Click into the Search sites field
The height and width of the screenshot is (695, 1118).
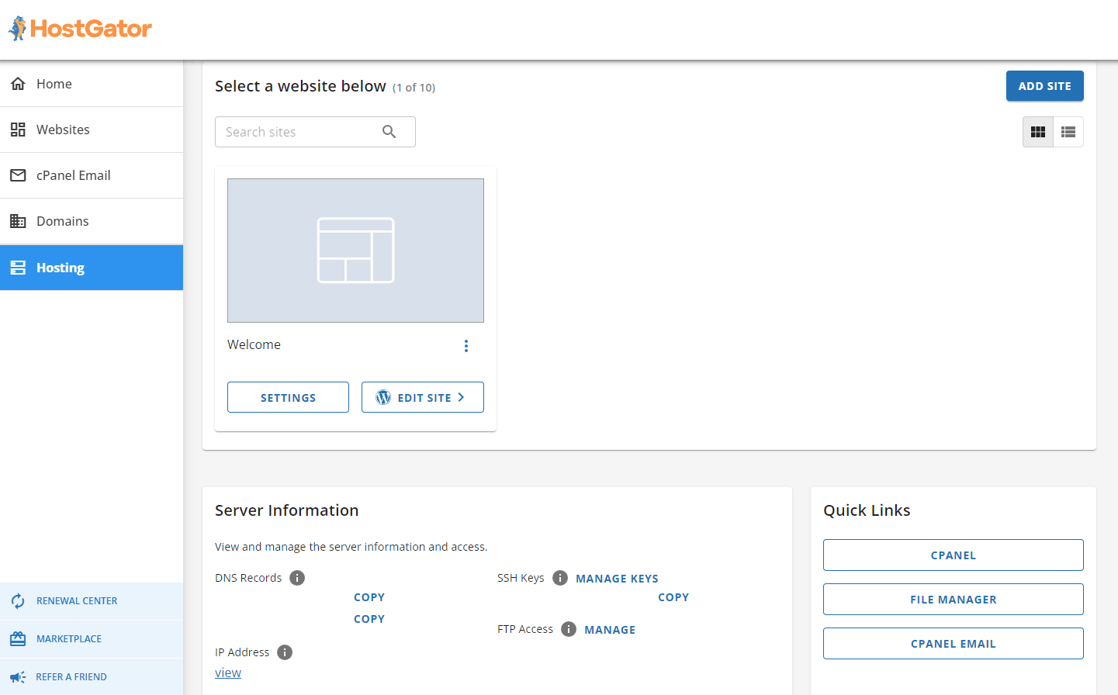click(x=299, y=132)
